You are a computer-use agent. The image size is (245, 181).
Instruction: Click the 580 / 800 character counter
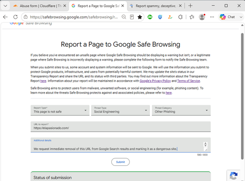point(202,155)
